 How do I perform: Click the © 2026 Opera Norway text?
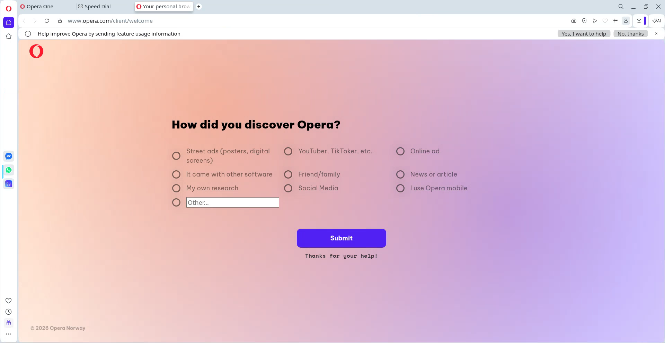58,328
